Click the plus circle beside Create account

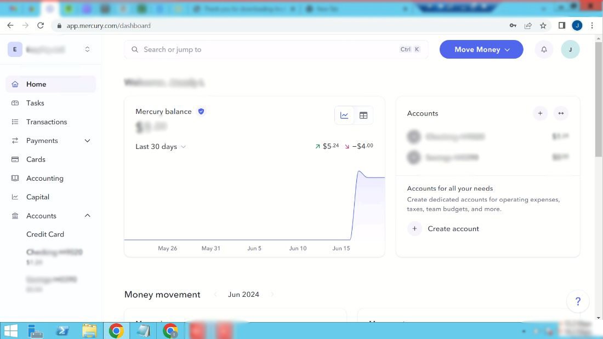tap(414, 229)
